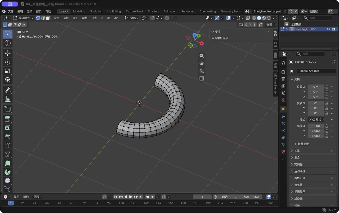This screenshot has height=213, width=339.
Task: Open the 标记 menu in timeline
Action: point(26,197)
